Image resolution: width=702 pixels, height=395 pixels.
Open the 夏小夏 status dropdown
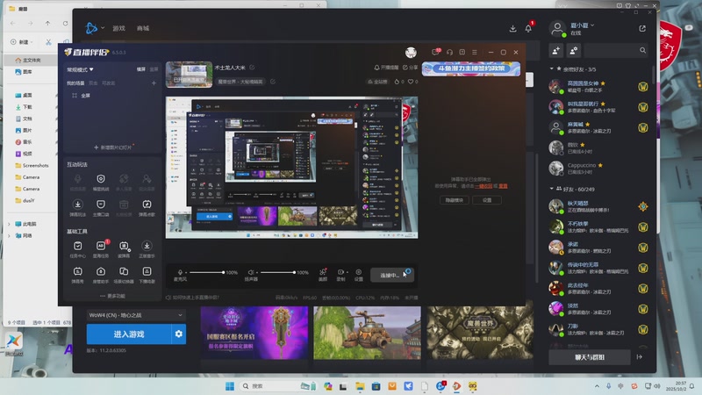(x=582, y=25)
